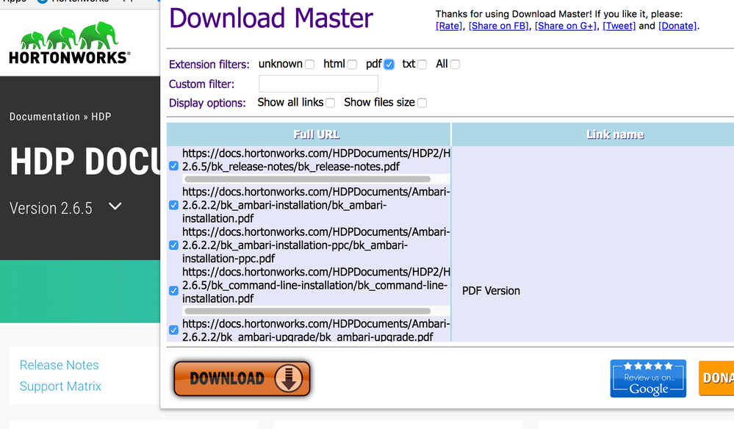Image resolution: width=734 pixels, height=429 pixels.
Task: Select the bk_ambari-upgrade.pdf URL text
Action: (x=316, y=331)
